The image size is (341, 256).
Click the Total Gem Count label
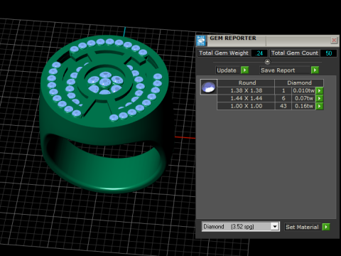click(295, 53)
